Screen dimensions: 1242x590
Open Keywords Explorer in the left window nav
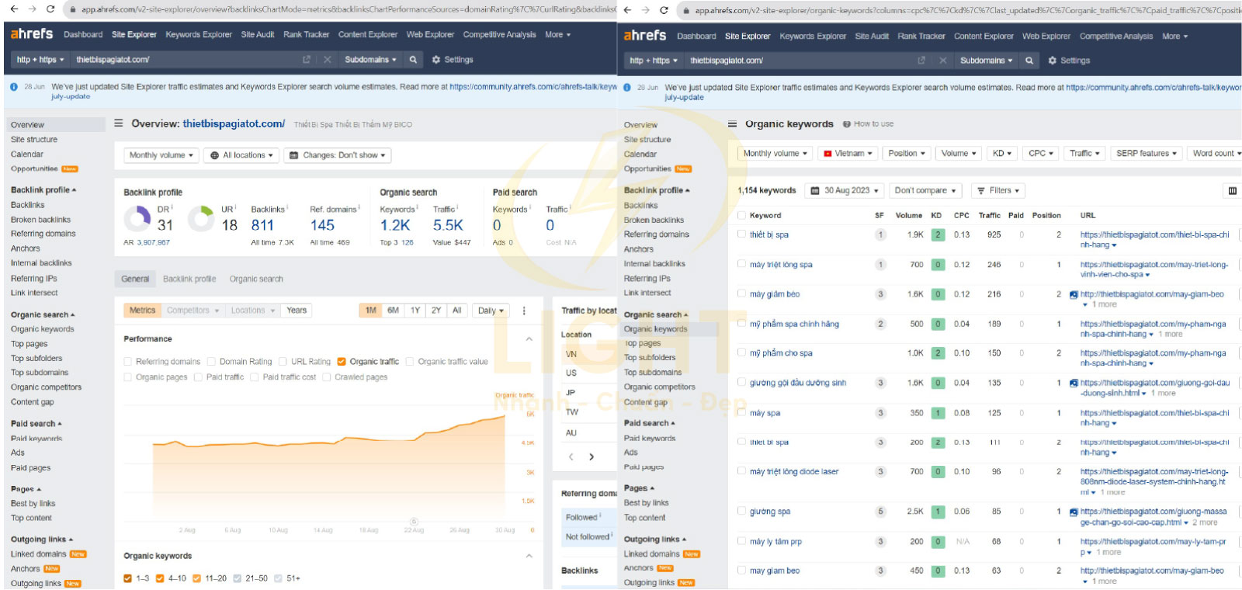(x=199, y=35)
